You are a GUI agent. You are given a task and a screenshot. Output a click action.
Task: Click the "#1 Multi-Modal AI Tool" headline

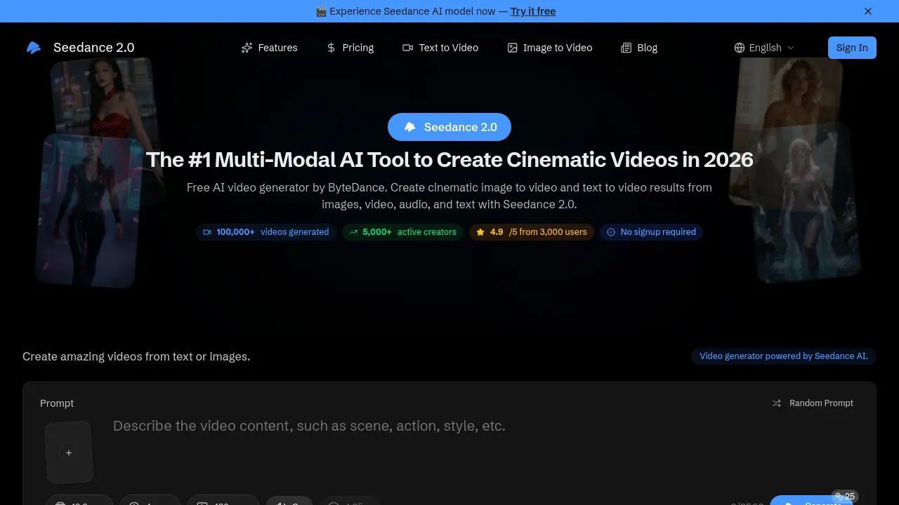pyautogui.click(x=449, y=160)
